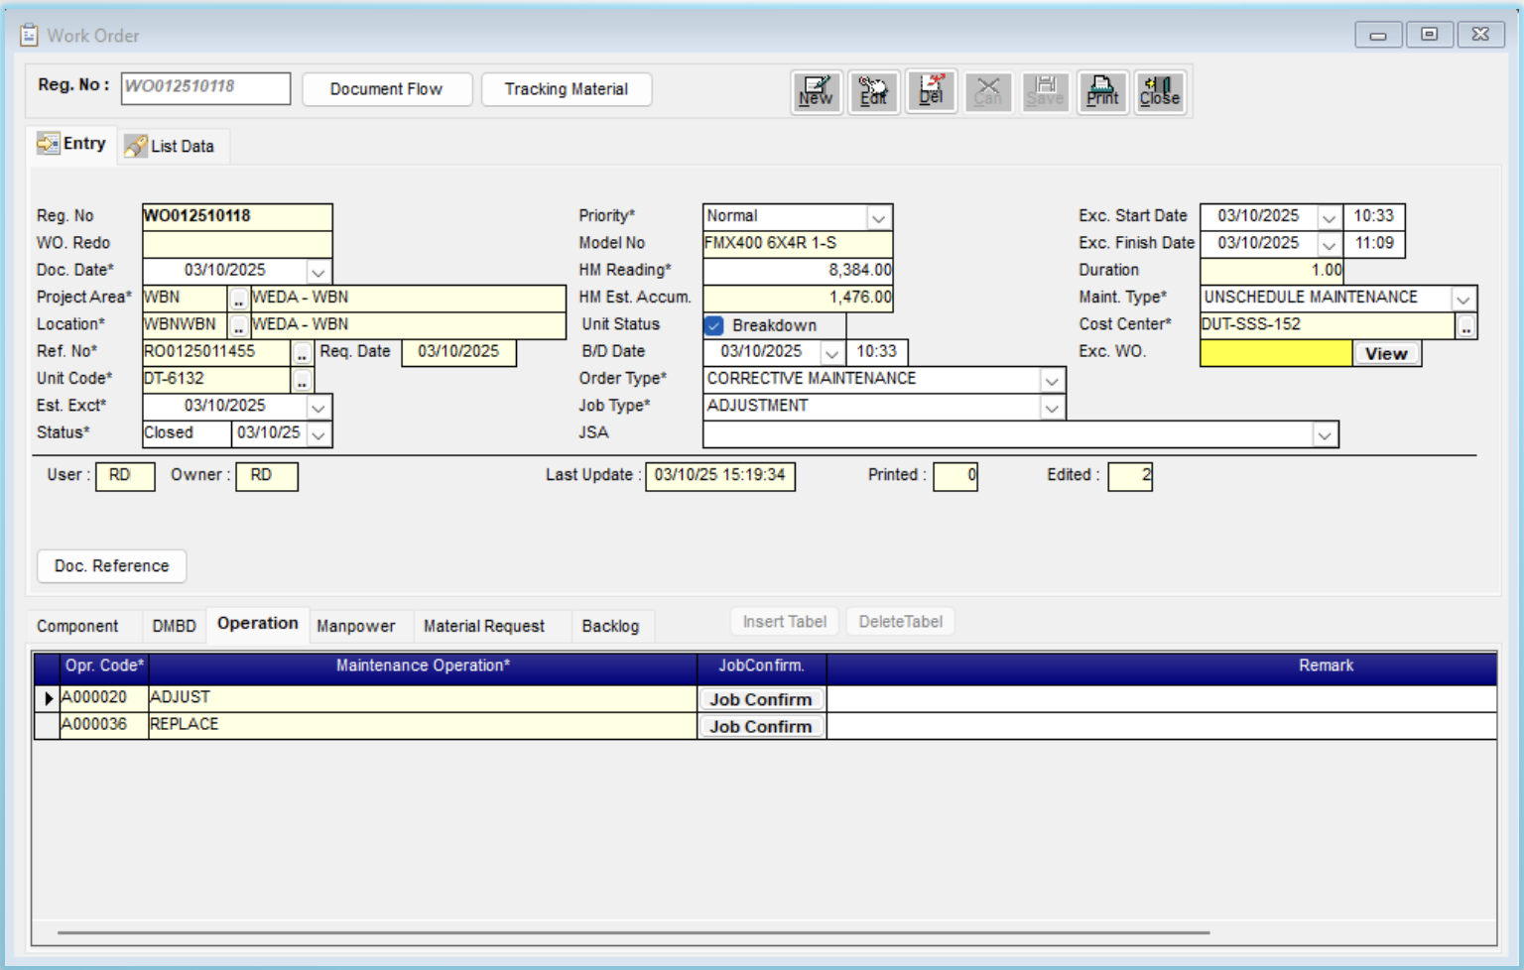The height and width of the screenshot is (970, 1524).
Task: Expand the B/D Date dropdown
Action: (832, 353)
